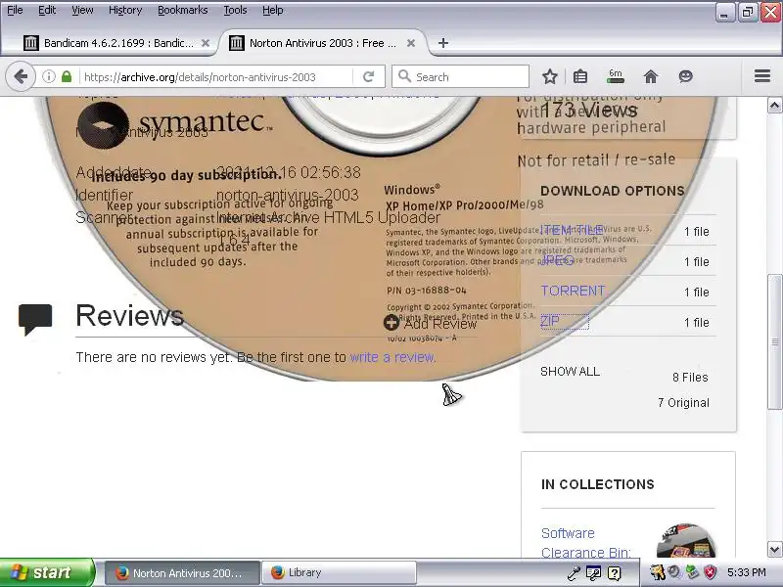
Task: Click the scrollbar up arrow
Action: coord(774,106)
